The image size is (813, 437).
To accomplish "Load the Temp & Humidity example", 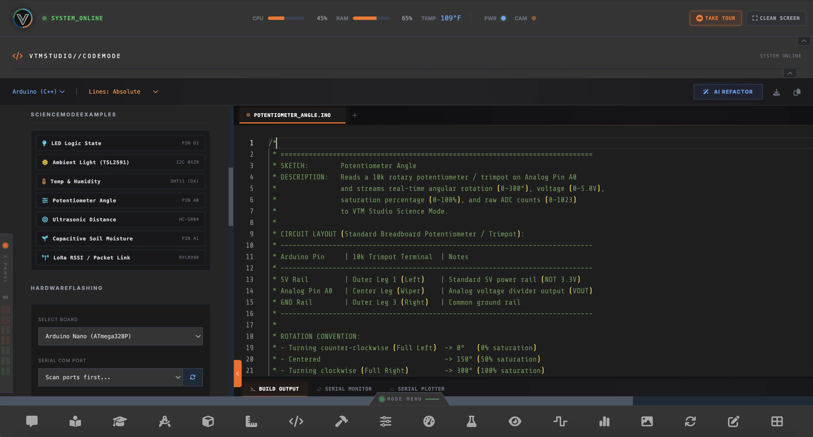I will point(120,181).
